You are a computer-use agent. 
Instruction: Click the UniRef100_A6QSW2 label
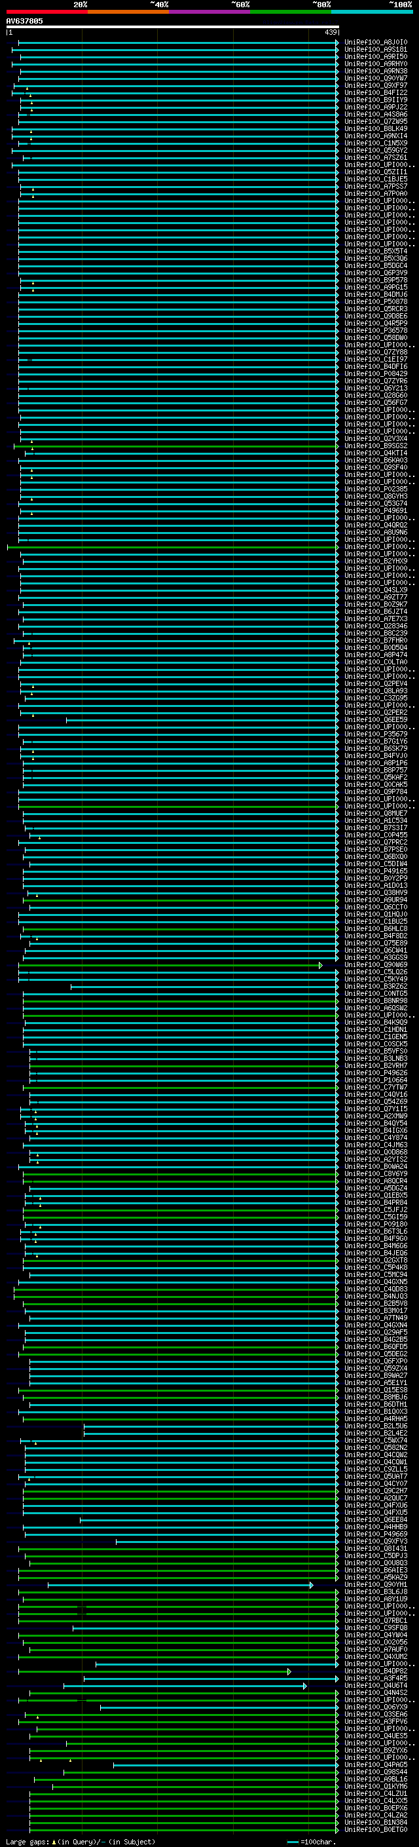pyautogui.click(x=376, y=1008)
